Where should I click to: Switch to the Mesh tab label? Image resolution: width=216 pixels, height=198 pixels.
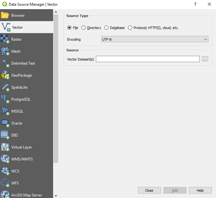point(16,51)
